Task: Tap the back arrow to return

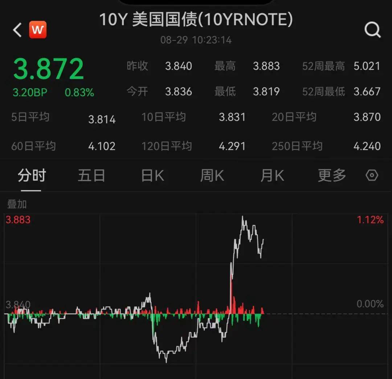Action: point(16,29)
